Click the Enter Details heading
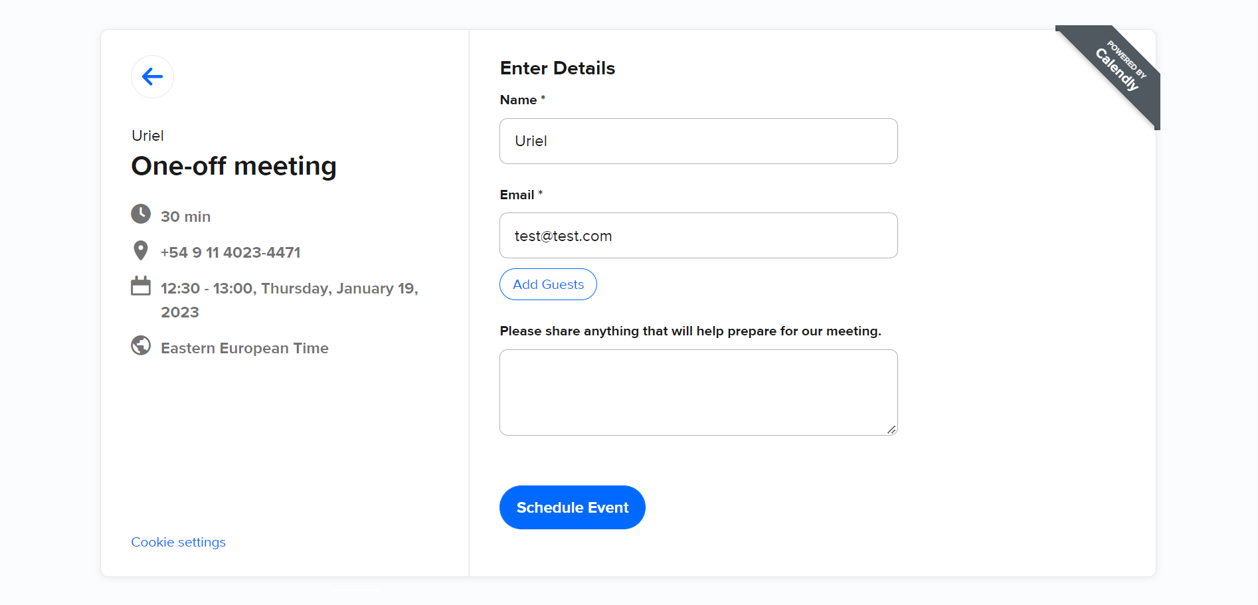This screenshot has height=605, width=1258. coord(557,68)
